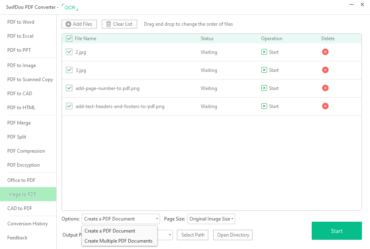
Task: Remove add-text-headers-and-footers-to-pdf.png with its red X
Action: click(x=325, y=106)
